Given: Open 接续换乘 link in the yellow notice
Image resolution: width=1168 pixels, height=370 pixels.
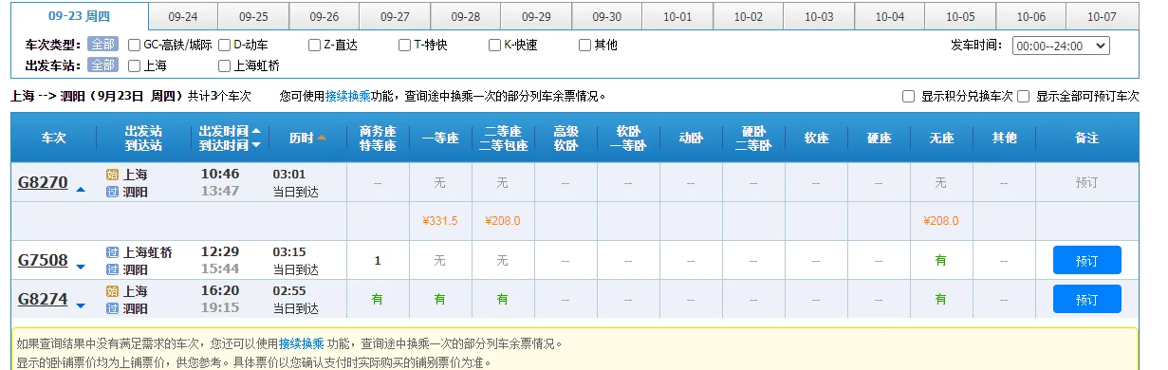Looking at the screenshot, I should click(x=302, y=343).
